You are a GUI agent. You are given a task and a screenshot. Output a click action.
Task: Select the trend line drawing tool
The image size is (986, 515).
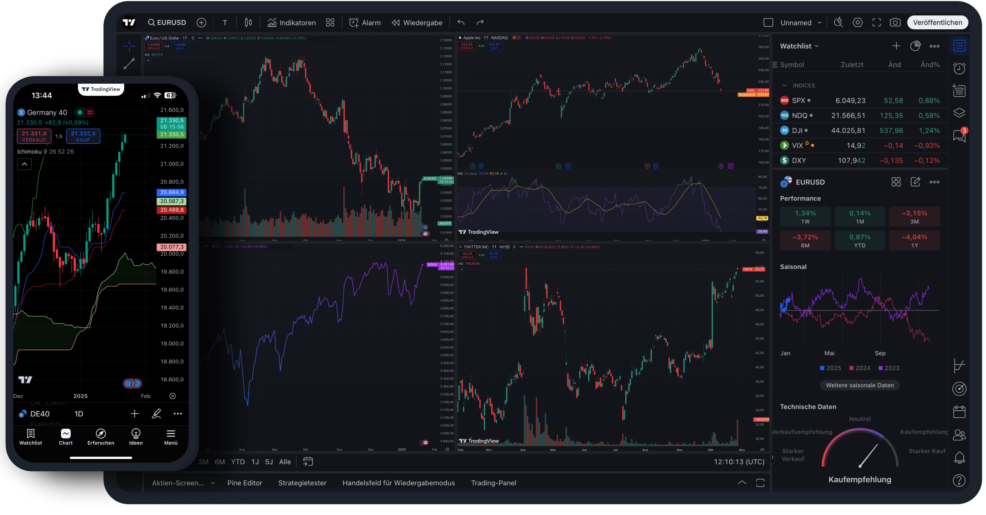click(x=129, y=64)
